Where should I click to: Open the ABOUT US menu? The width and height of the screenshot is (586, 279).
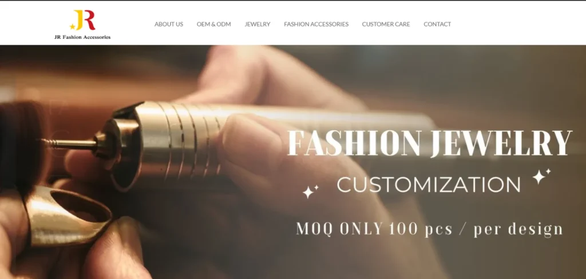tap(169, 24)
